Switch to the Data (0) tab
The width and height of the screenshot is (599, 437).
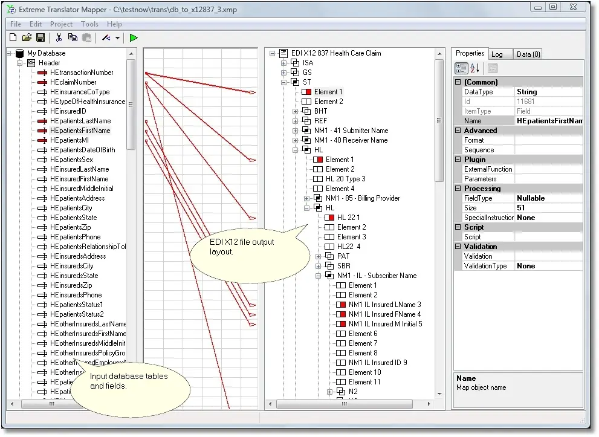[x=528, y=54]
